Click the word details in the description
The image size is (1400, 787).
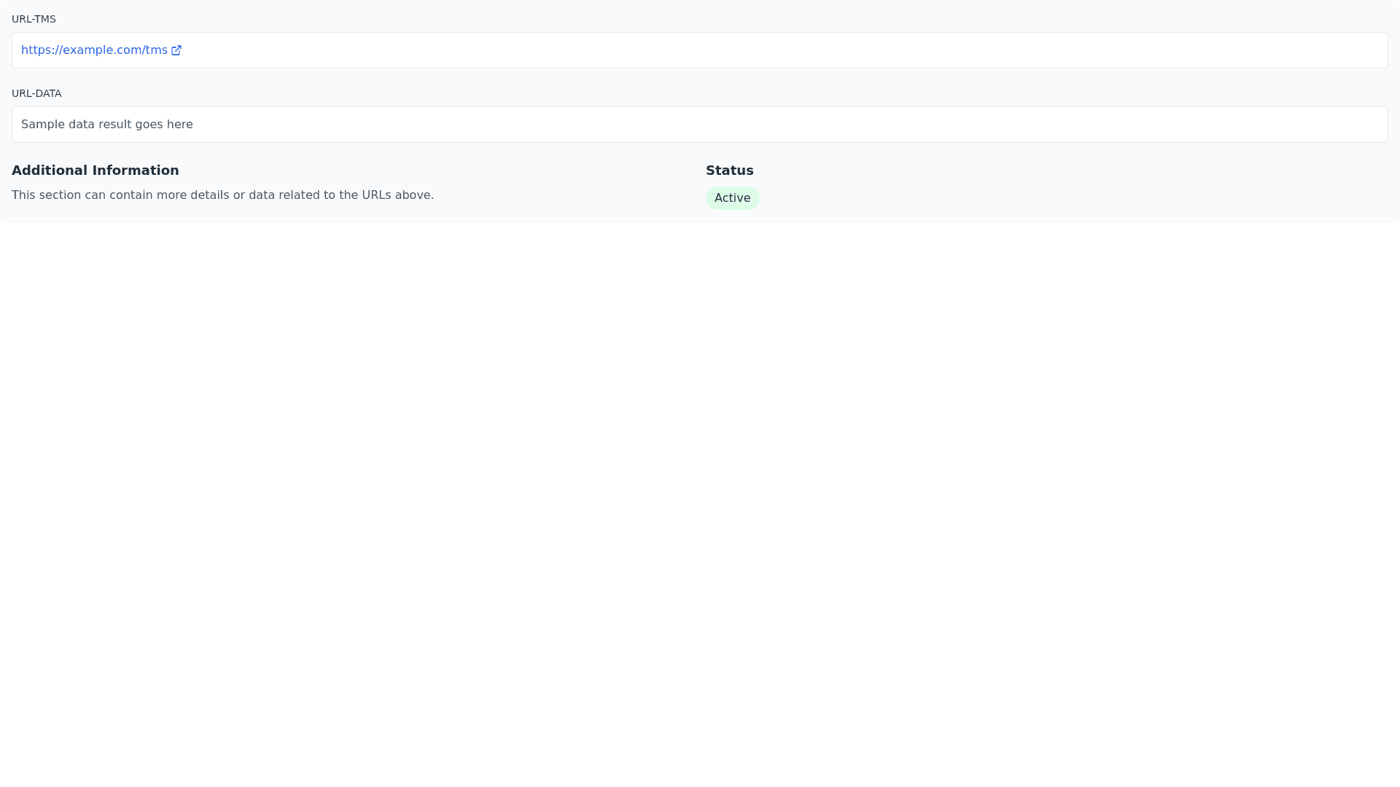click(x=210, y=195)
